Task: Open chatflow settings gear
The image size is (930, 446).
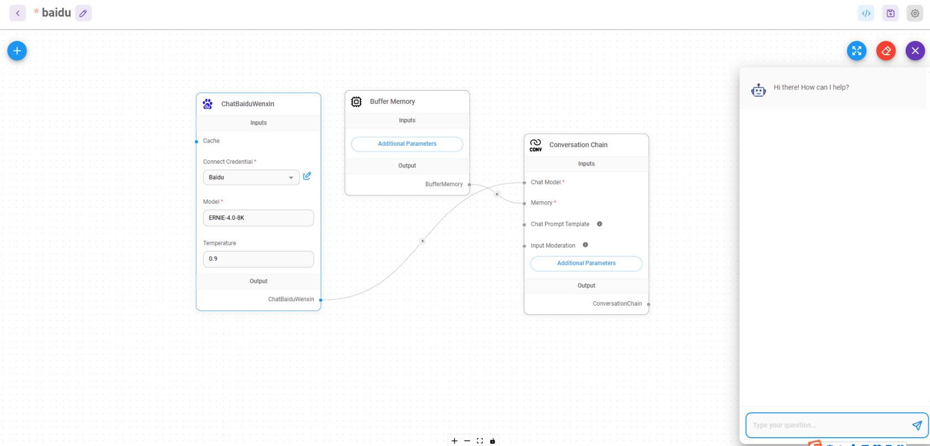Action: 914,13
